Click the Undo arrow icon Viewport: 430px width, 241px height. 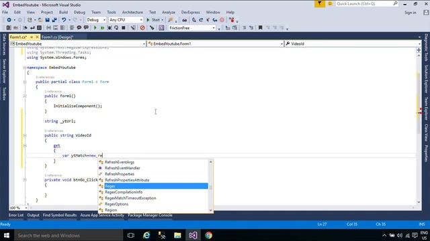(x=64, y=20)
